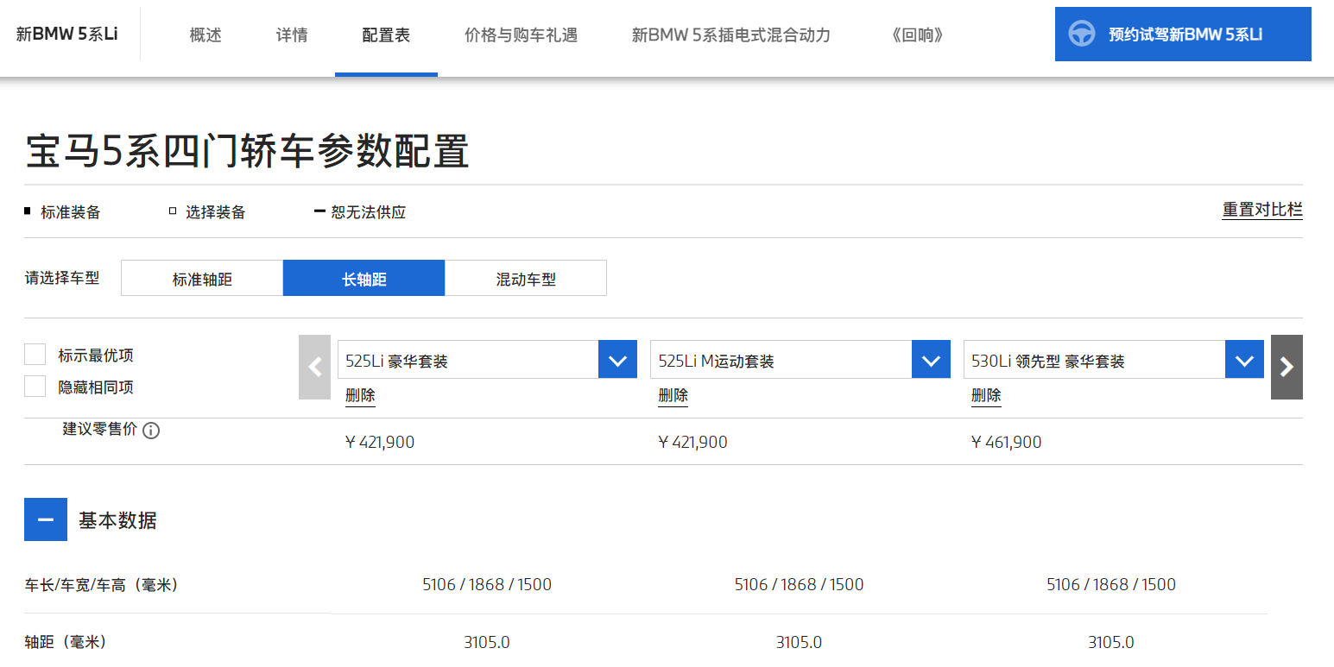Select the 配置表 tab
1334x667 pixels.
386,35
